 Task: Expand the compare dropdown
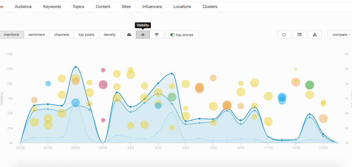(x=340, y=35)
